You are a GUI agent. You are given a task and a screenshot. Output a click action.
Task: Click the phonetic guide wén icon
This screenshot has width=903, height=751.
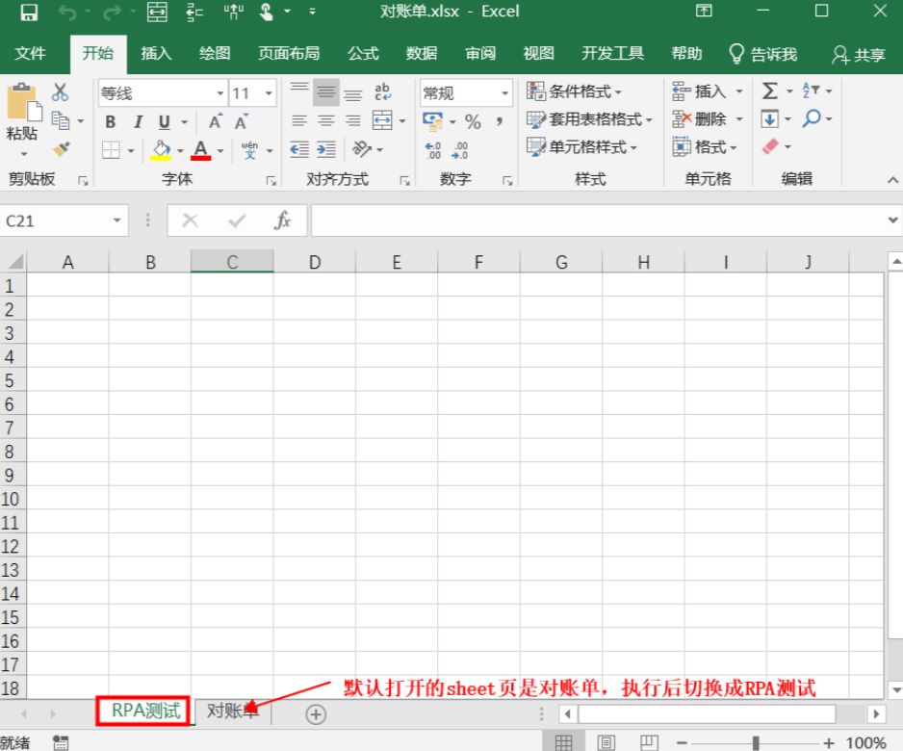[250, 150]
